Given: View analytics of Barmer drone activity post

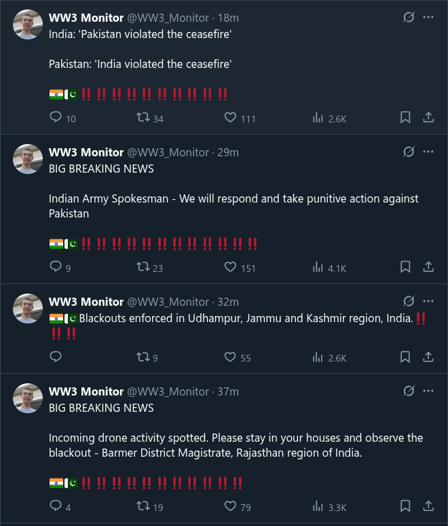Looking at the screenshot, I should (318, 506).
